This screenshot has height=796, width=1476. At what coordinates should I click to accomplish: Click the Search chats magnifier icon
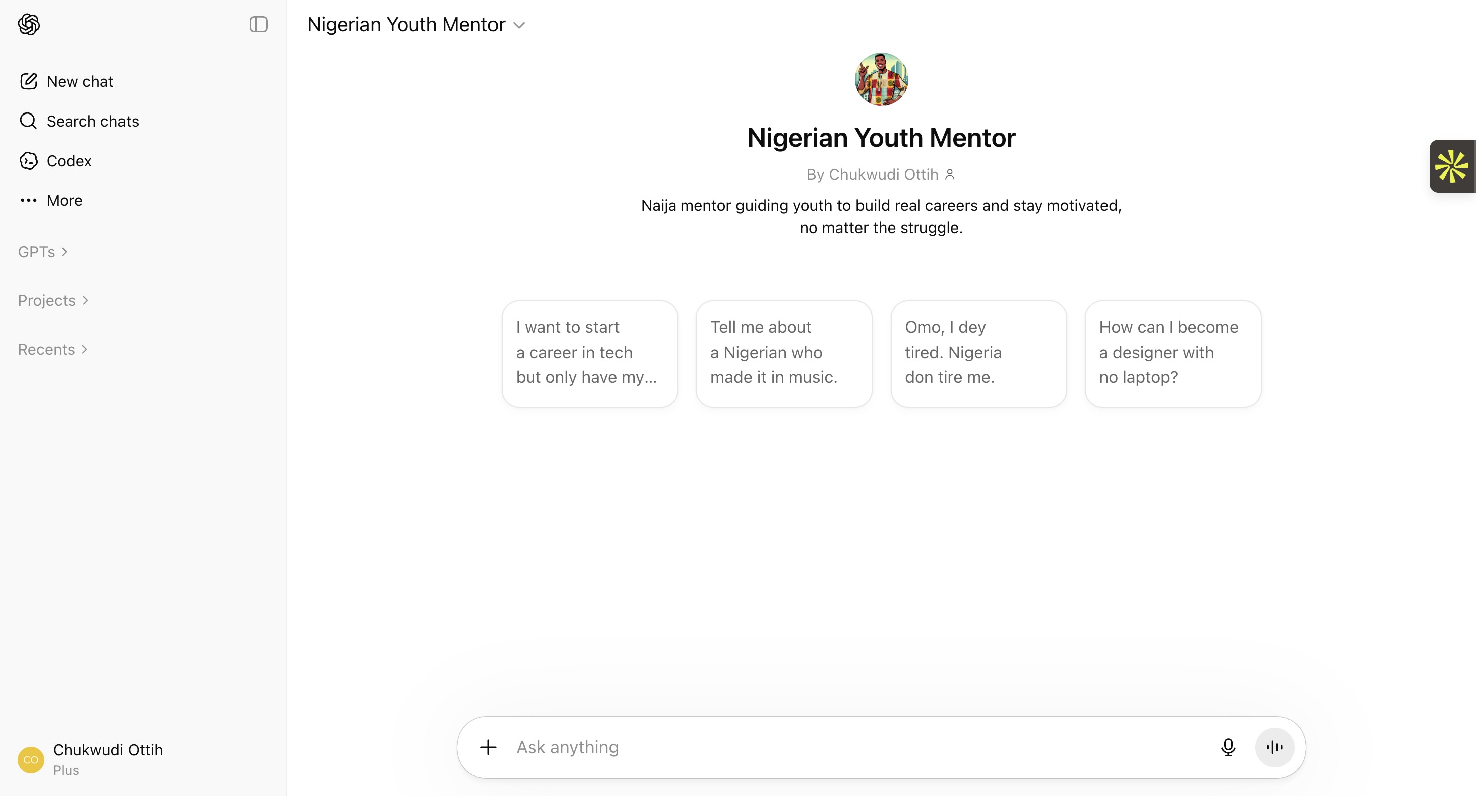pos(28,121)
